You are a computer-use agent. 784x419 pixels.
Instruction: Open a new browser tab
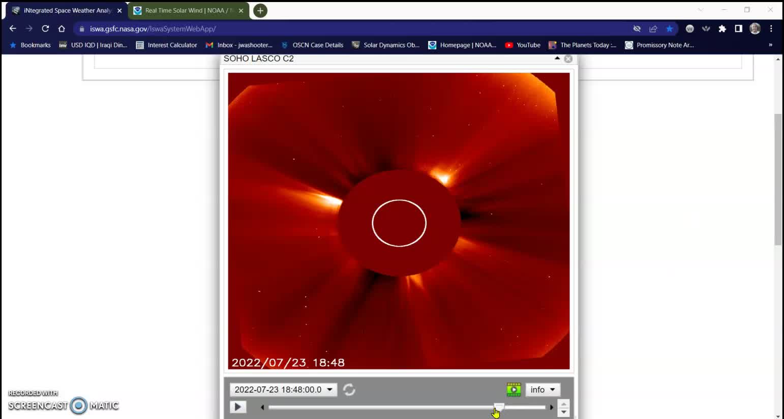[260, 10]
